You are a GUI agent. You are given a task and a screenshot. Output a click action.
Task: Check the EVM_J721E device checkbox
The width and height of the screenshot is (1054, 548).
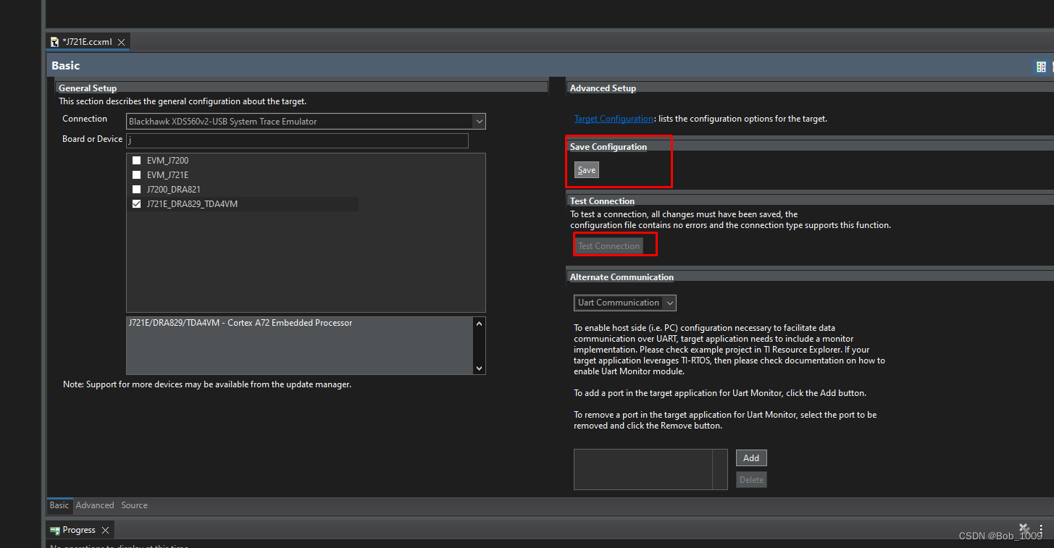(136, 175)
